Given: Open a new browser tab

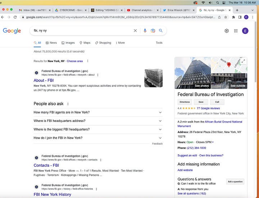Looking at the screenshot, I should [237, 10].
